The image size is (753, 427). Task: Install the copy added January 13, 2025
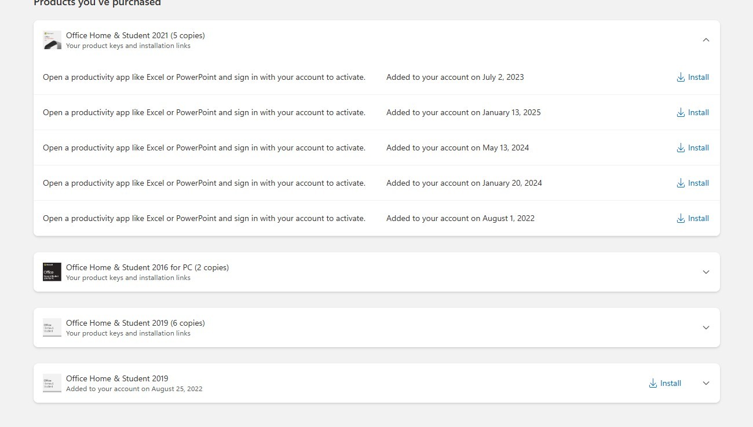click(x=698, y=113)
